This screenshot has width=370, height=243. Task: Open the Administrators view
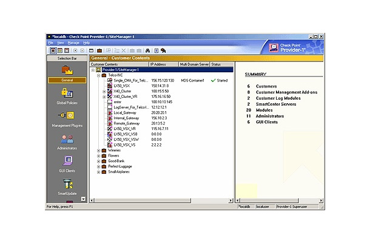[67, 142]
